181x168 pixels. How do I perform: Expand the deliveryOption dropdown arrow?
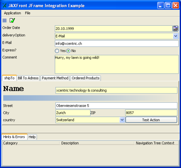coord(176,36)
